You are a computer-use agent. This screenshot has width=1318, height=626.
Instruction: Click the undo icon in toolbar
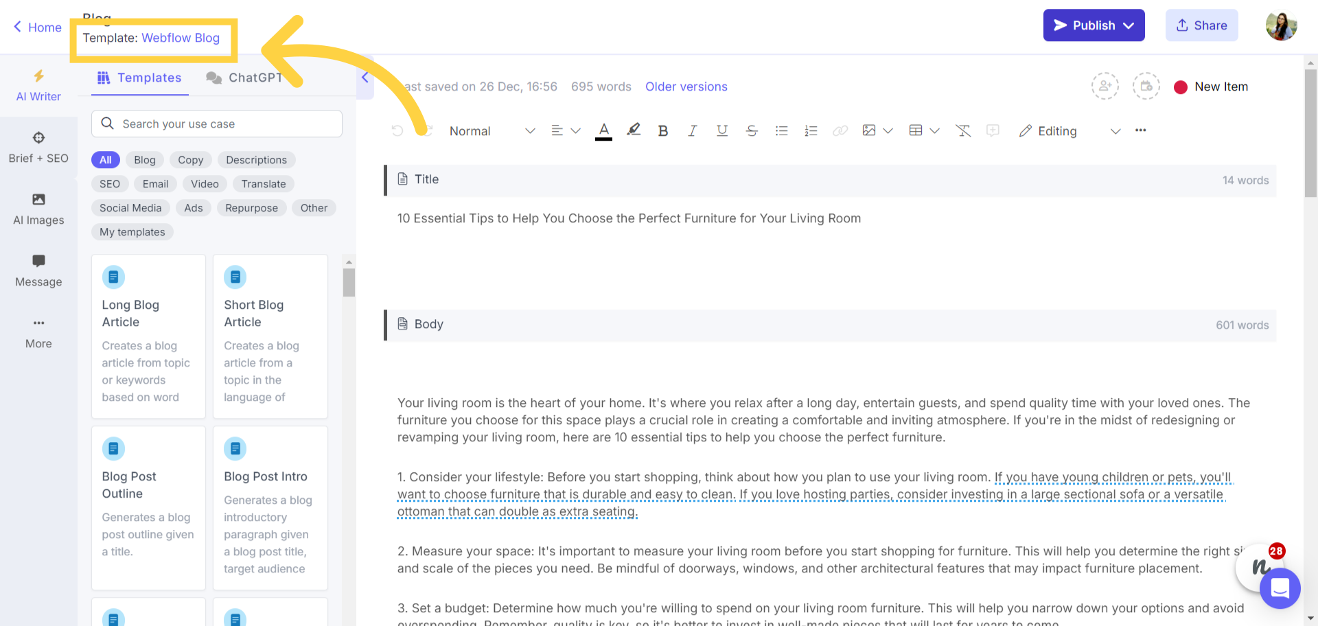[397, 130]
